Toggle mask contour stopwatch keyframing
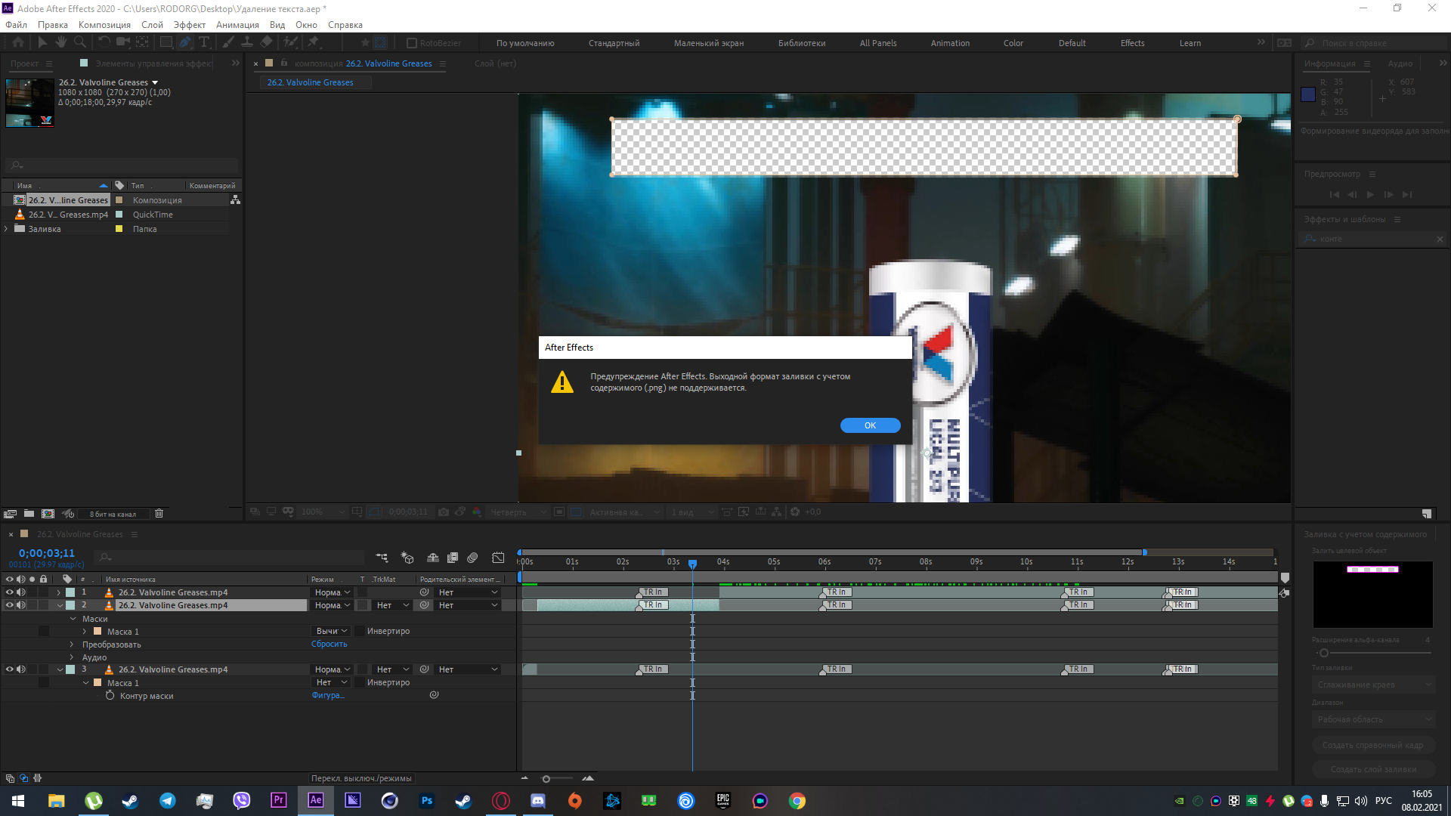Image resolution: width=1451 pixels, height=816 pixels. [x=110, y=695]
